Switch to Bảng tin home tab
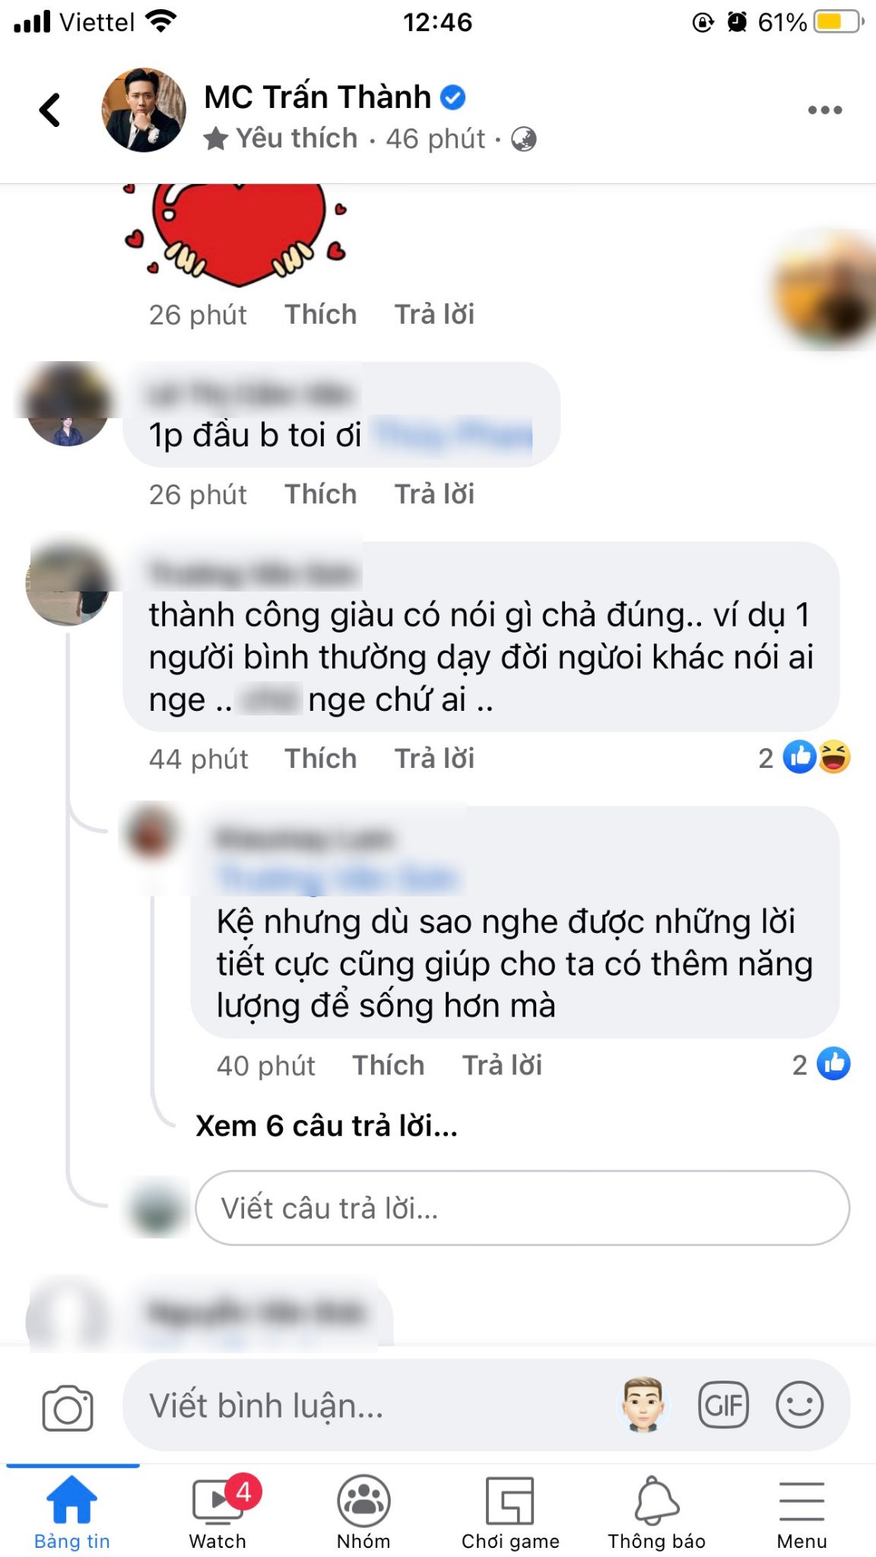The image size is (876, 1557). [x=72, y=1514]
